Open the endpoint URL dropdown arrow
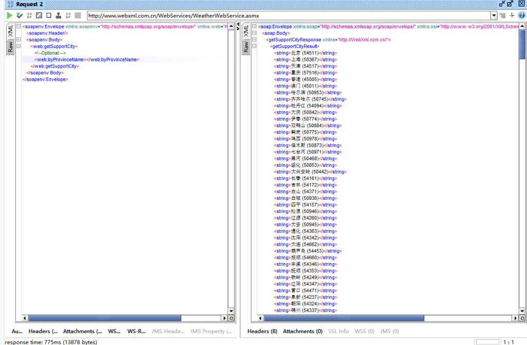The width and height of the screenshot is (527, 345). (494, 15)
